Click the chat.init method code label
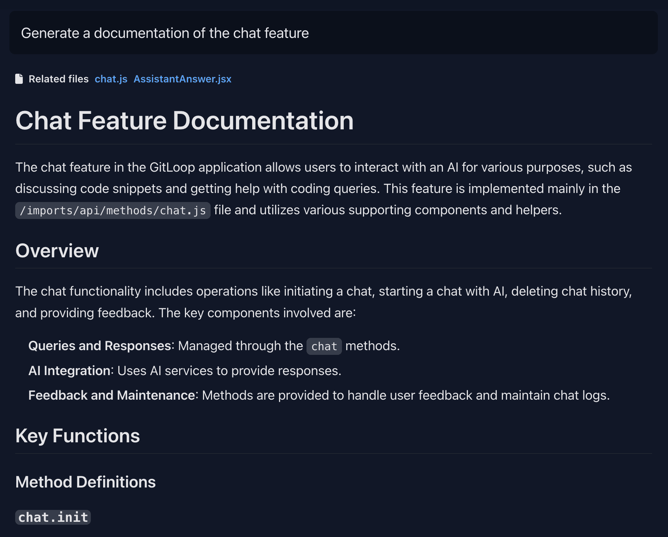The height and width of the screenshot is (537, 668). point(53,517)
